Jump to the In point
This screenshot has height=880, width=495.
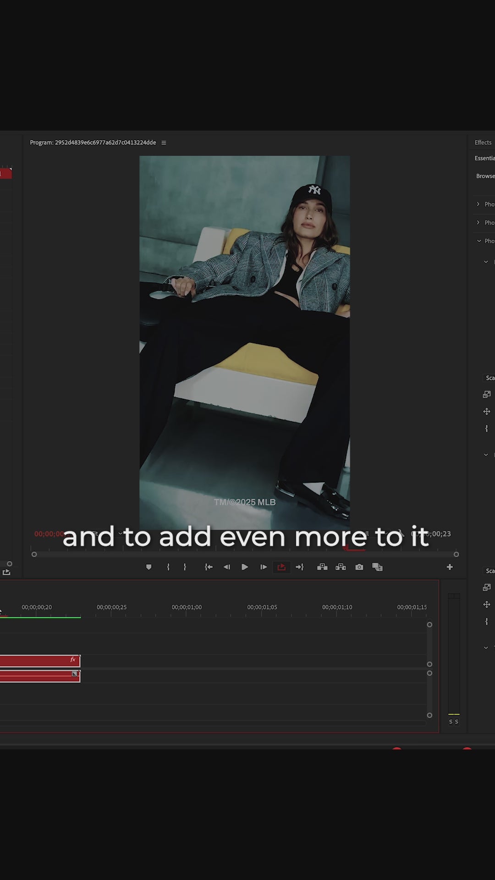click(209, 567)
